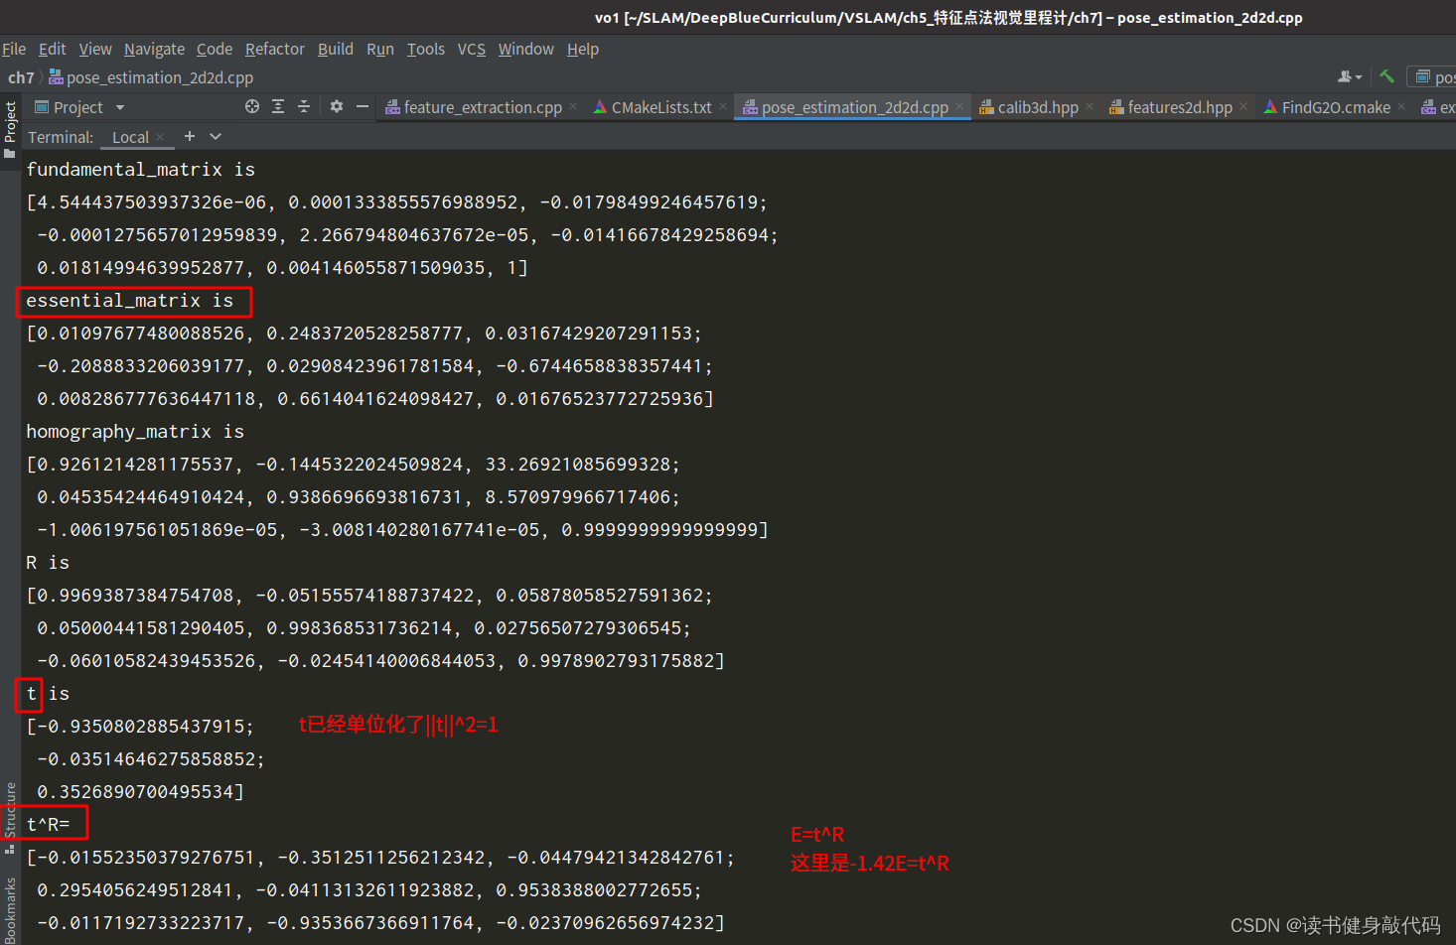Click 'homography_matrix is' output line
Viewport: 1456px width, 945px height.
(x=135, y=432)
